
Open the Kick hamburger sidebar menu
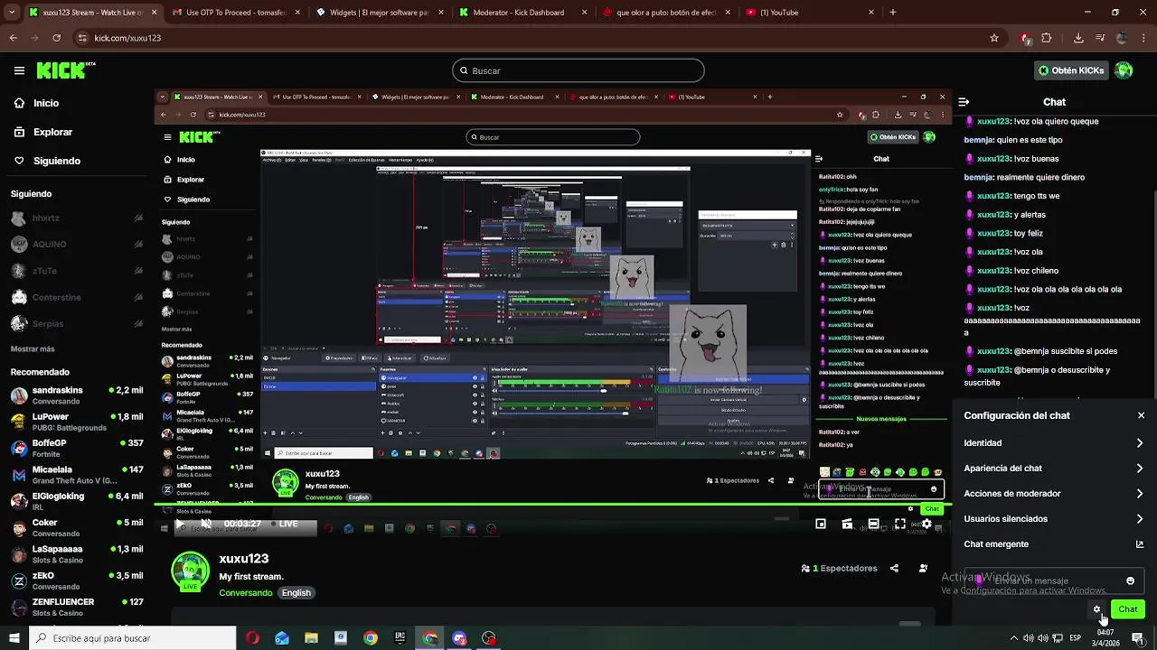19,70
